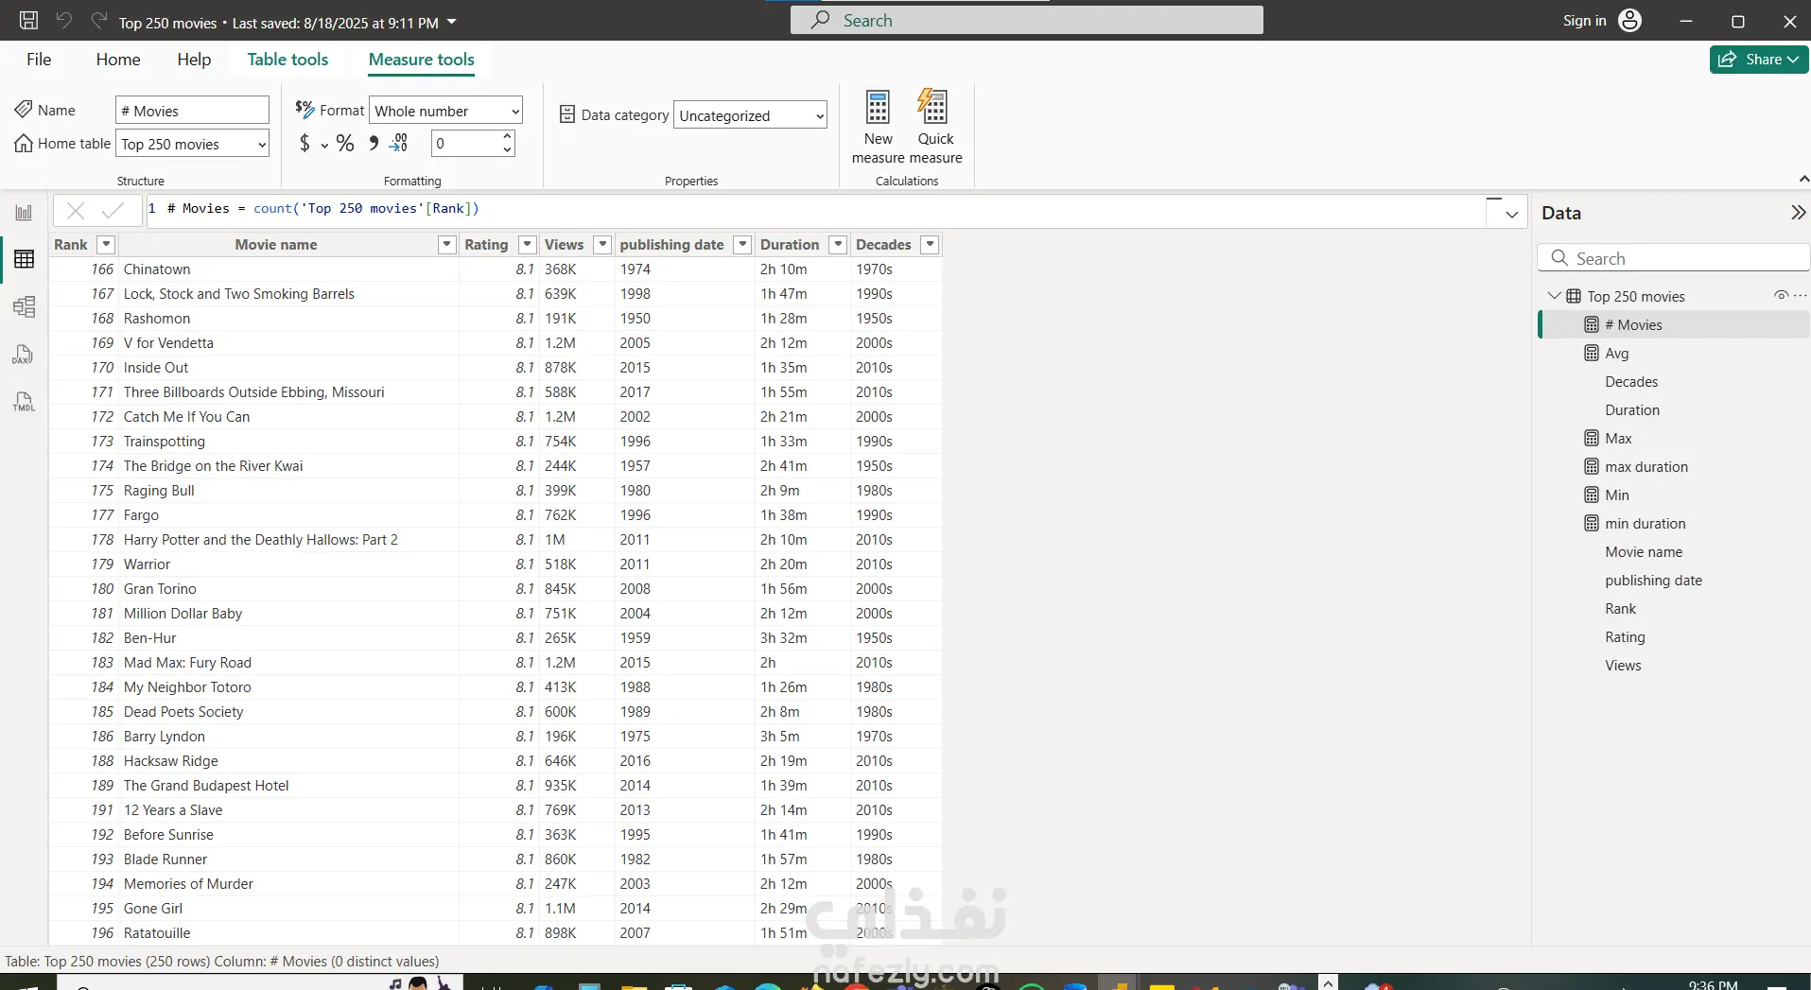Collapse the Top 250 movies table tree

[1554, 296]
